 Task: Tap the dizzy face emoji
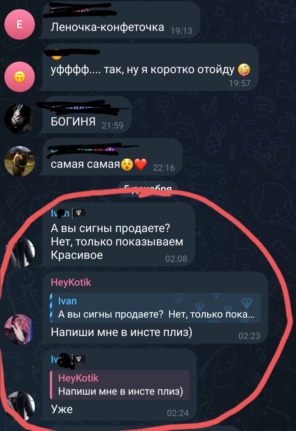[x=127, y=164]
